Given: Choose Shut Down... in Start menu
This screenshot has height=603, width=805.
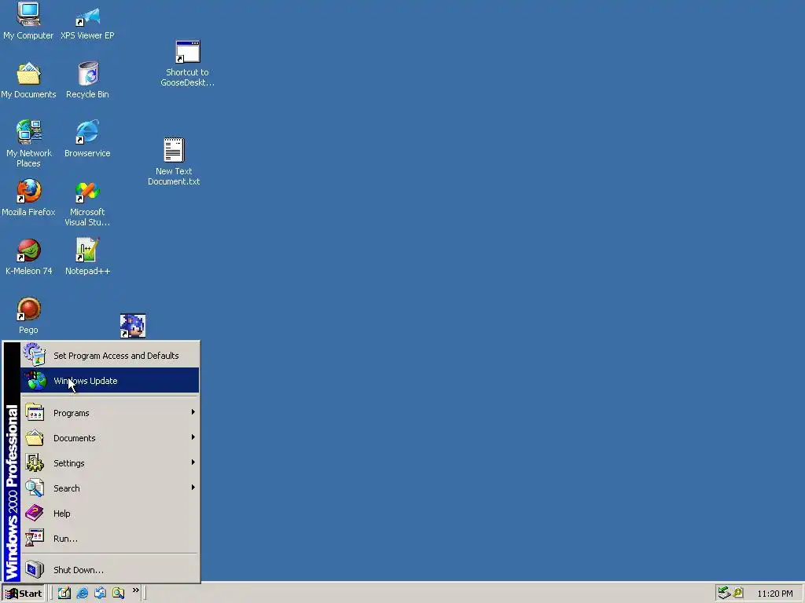Looking at the screenshot, I should click(x=109, y=570).
